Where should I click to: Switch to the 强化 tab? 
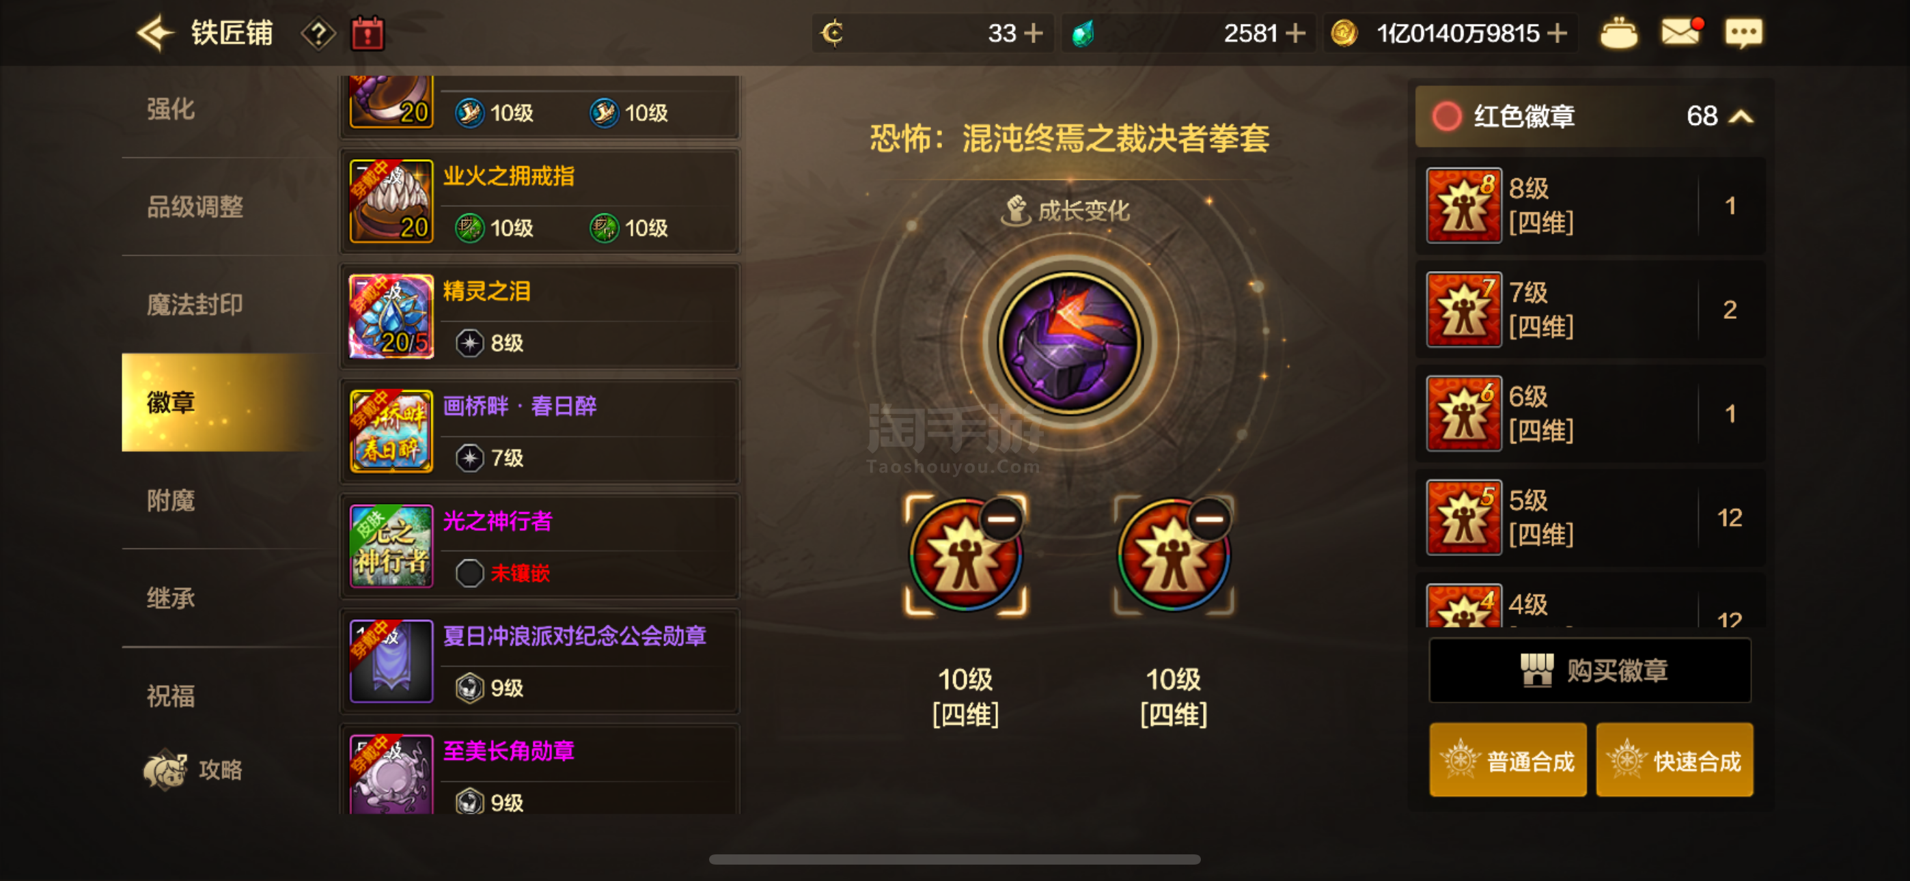(171, 109)
